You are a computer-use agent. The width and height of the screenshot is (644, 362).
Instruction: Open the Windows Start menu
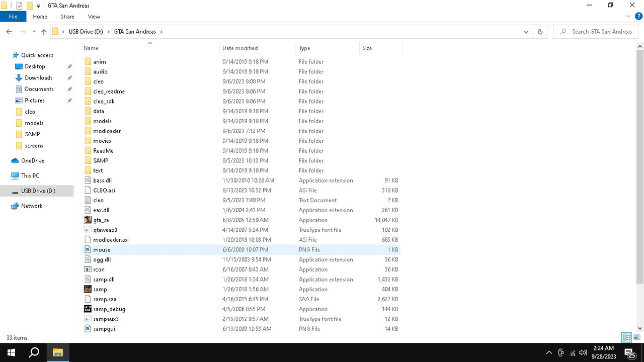click(11, 352)
